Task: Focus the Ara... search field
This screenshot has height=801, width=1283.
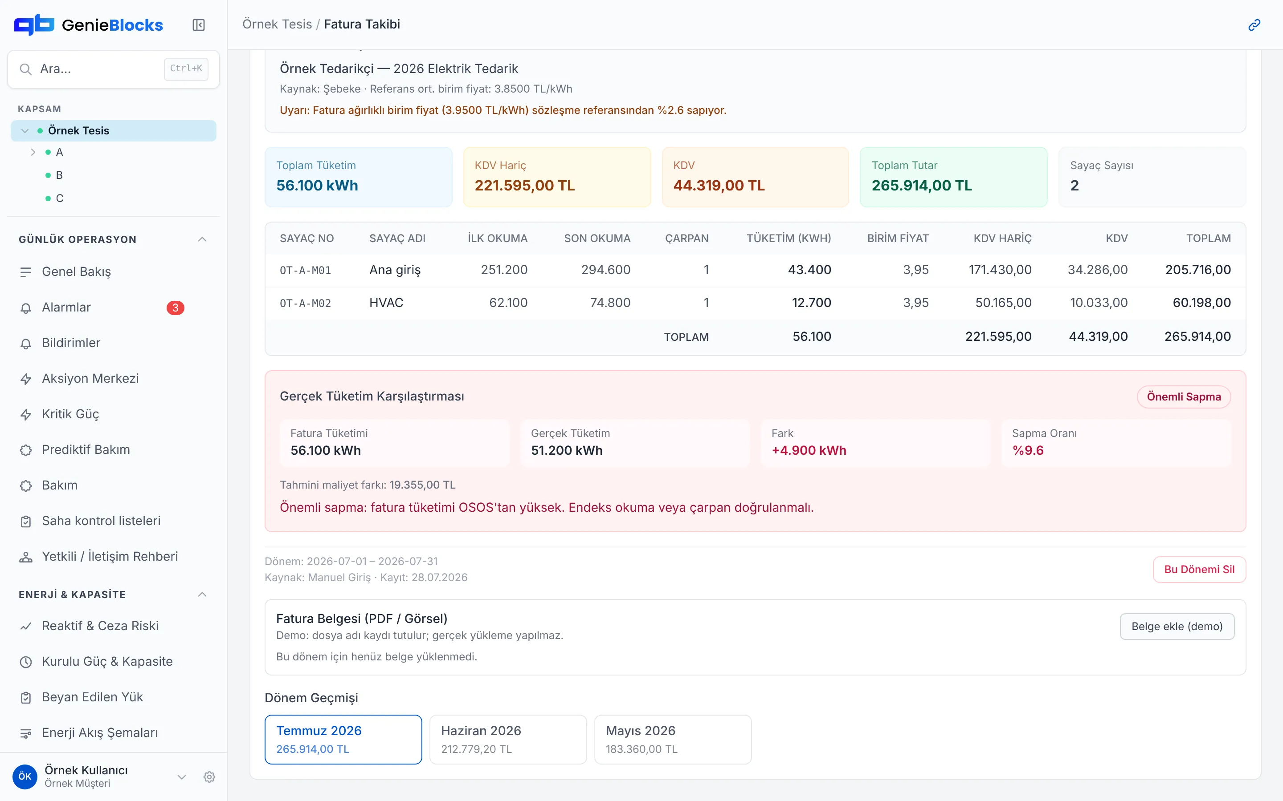Action: tap(114, 69)
